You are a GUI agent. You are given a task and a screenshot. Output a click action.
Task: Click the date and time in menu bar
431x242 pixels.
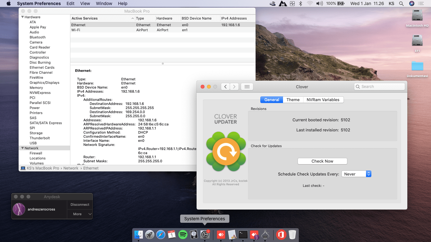pos(367,3)
